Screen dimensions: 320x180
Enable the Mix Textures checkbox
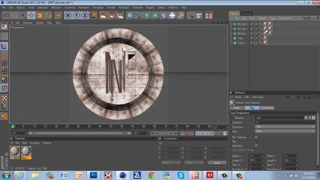click(256, 137)
